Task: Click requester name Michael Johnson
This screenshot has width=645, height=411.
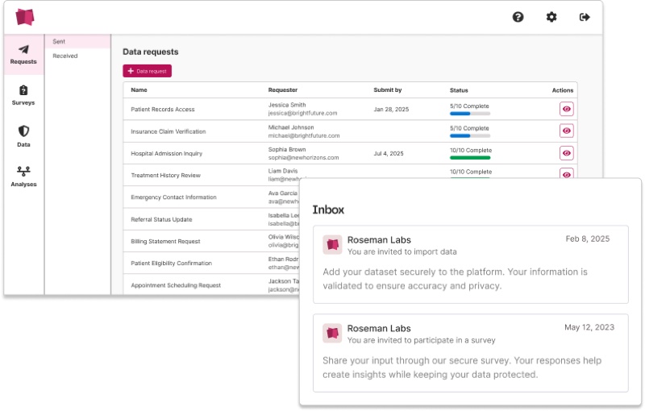Action: coord(291,127)
